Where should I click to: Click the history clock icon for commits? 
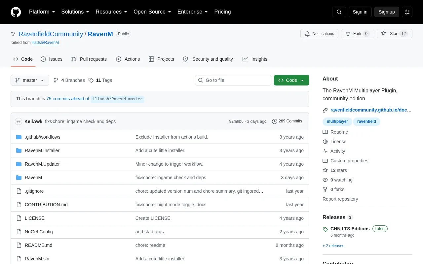coord(275,121)
